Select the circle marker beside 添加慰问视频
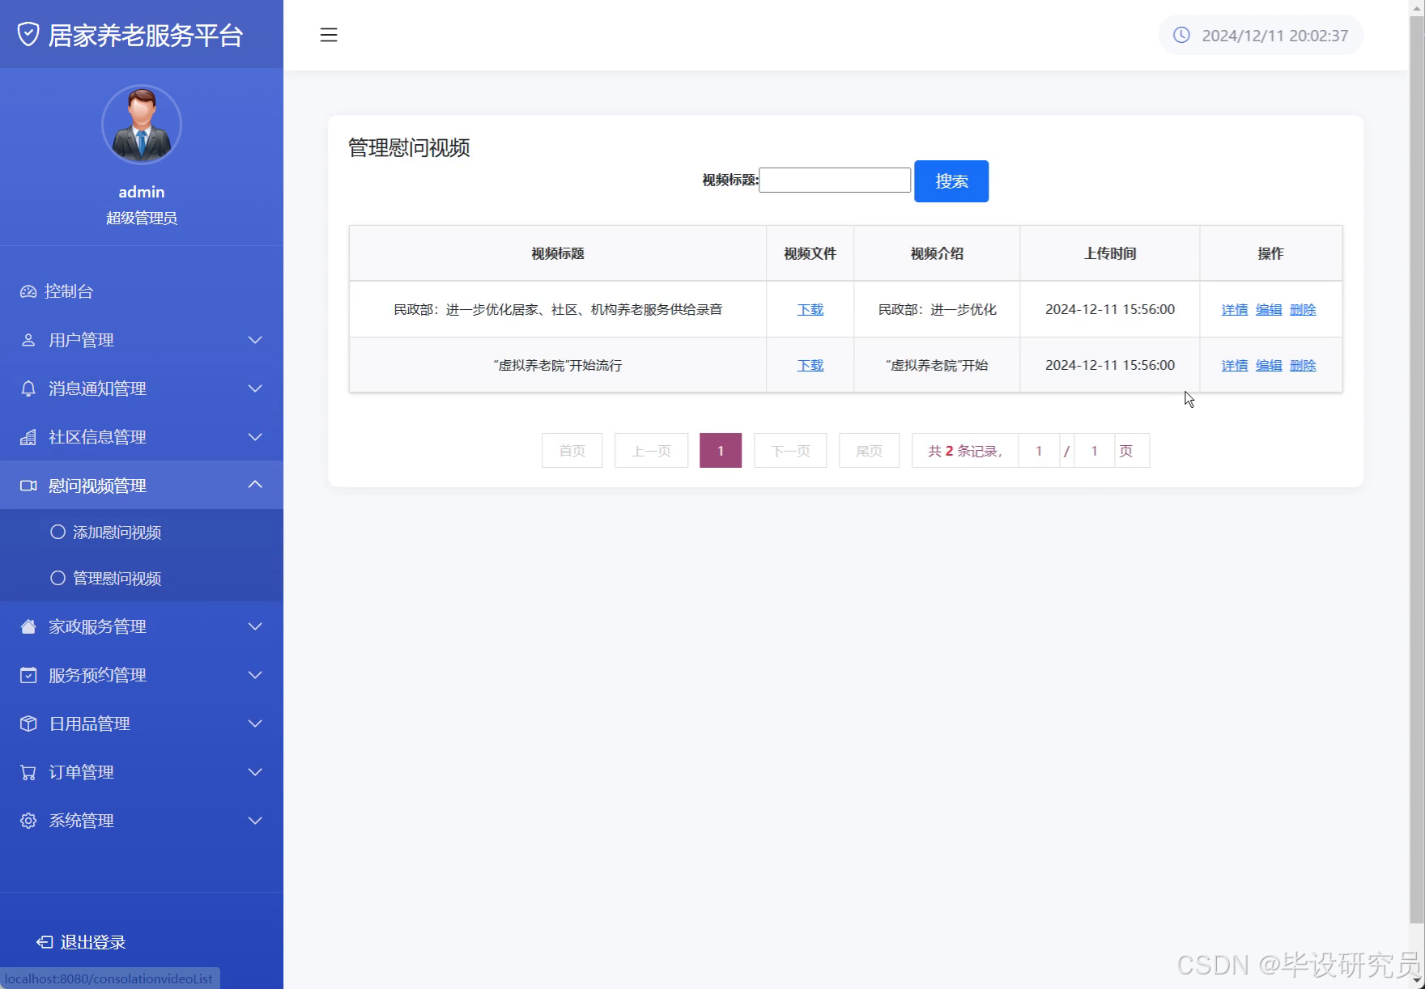 (x=57, y=532)
